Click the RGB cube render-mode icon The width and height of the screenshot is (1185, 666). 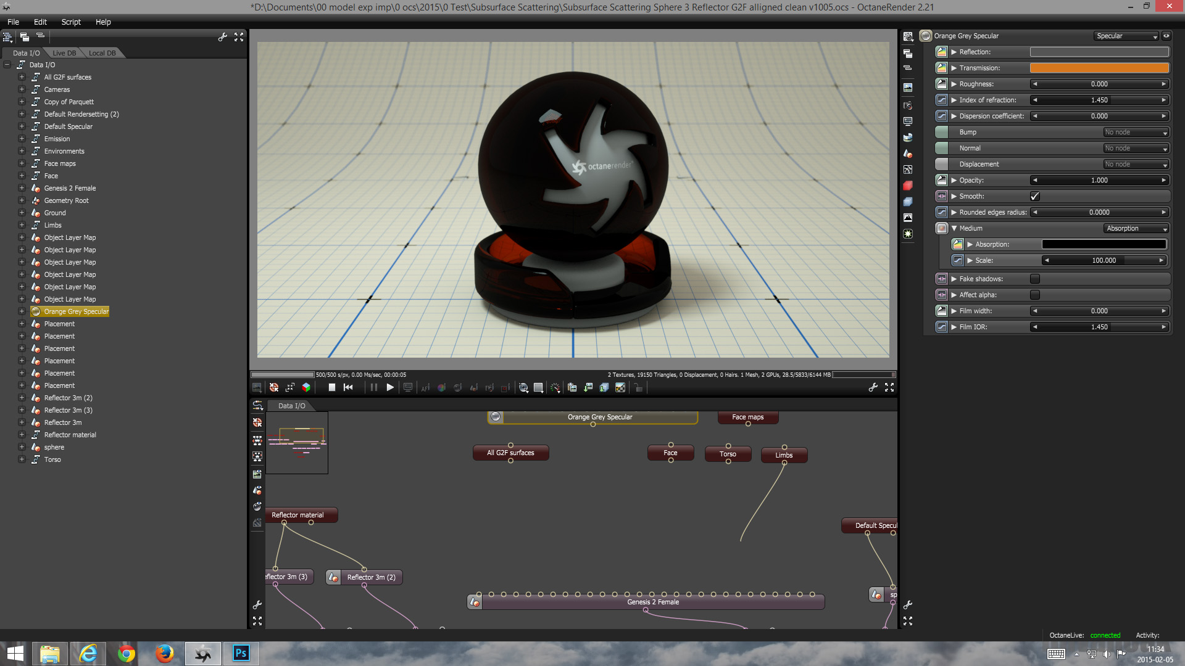click(306, 387)
